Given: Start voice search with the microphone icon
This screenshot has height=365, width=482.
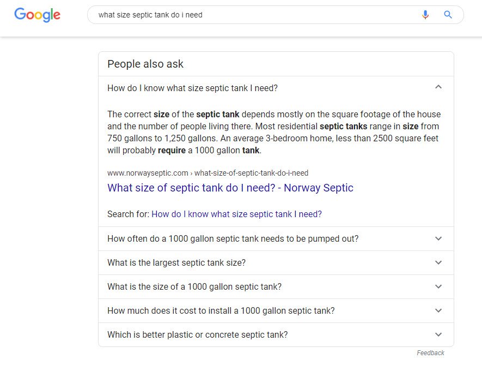Looking at the screenshot, I should (x=425, y=15).
